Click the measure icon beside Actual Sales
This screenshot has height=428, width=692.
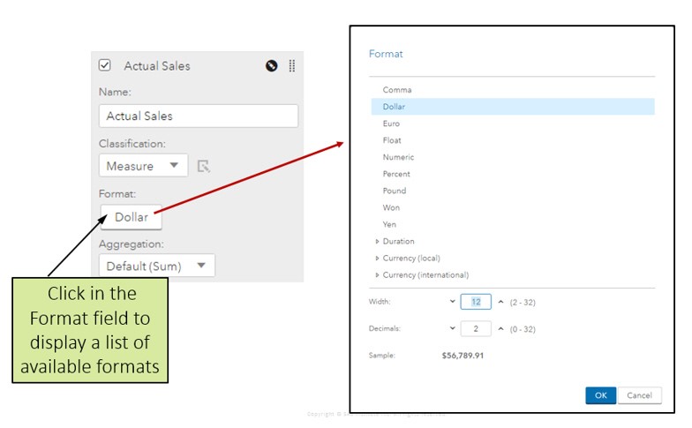(x=272, y=66)
